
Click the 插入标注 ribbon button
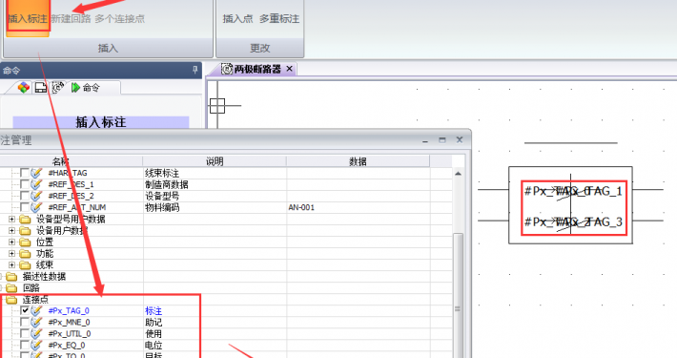click(x=28, y=18)
